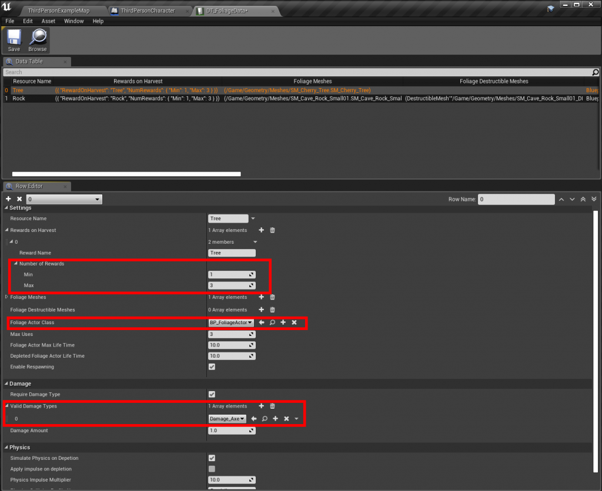Toggle Enable Respawning checkbox

pyautogui.click(x=212, y=367)
